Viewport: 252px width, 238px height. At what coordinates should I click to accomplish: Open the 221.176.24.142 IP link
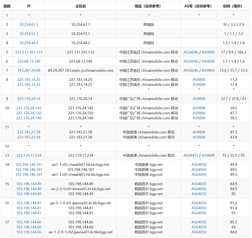[29, 108]
